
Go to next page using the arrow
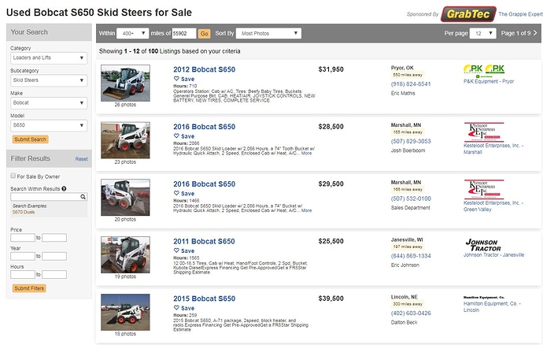535,33
